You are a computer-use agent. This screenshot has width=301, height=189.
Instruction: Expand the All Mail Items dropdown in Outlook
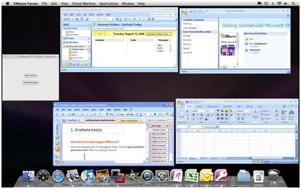89,42
